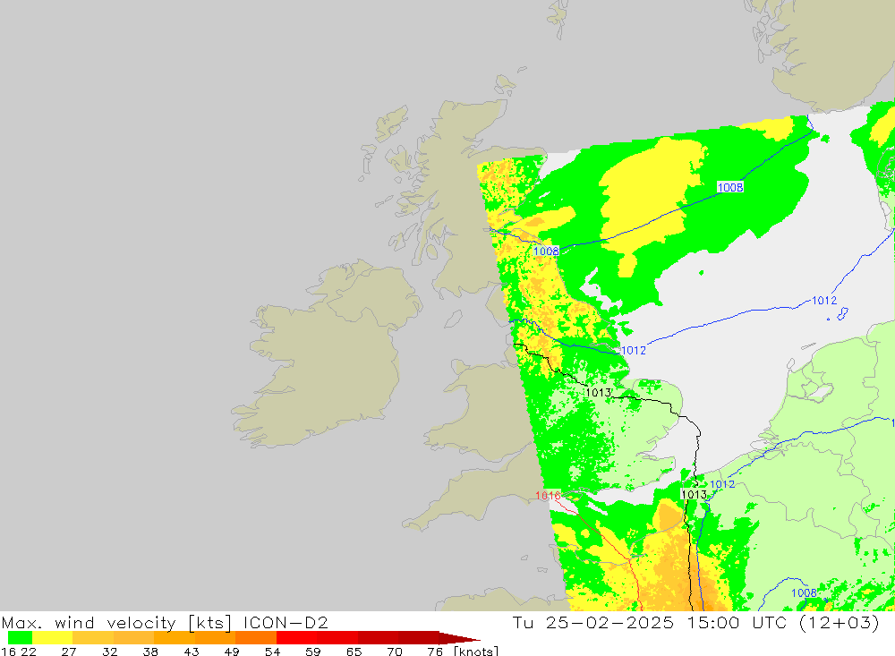Click the legend value '49'
895x656 pixels.
232,652
